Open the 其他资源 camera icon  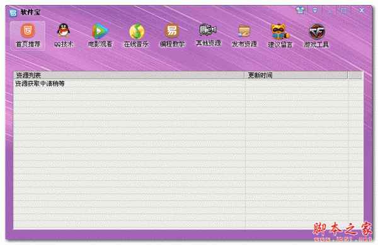(209, 35)
